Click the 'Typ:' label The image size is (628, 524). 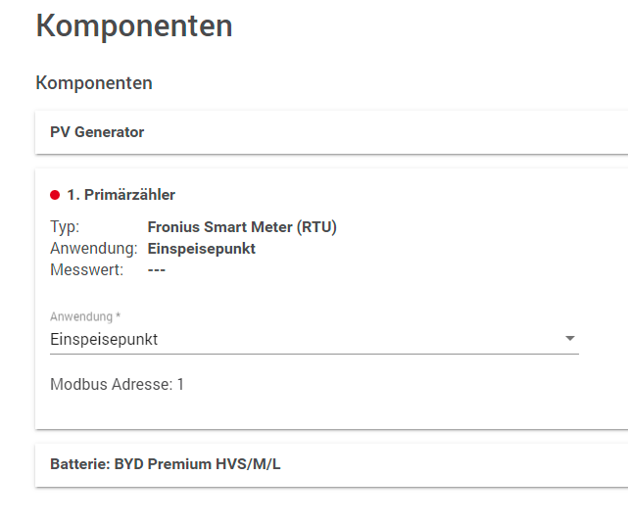[x=65, y=227]
